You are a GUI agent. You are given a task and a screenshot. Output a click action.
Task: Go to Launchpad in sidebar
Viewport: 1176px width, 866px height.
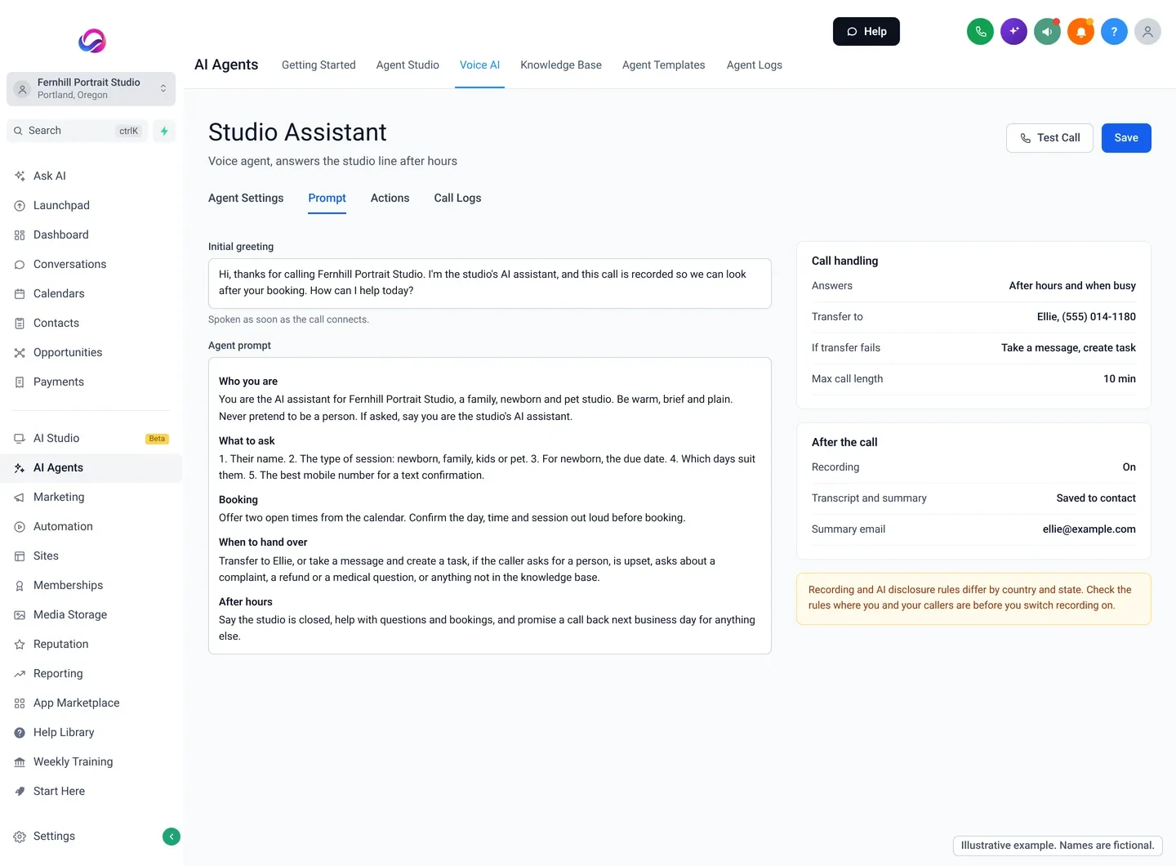(x=91, y=205)
